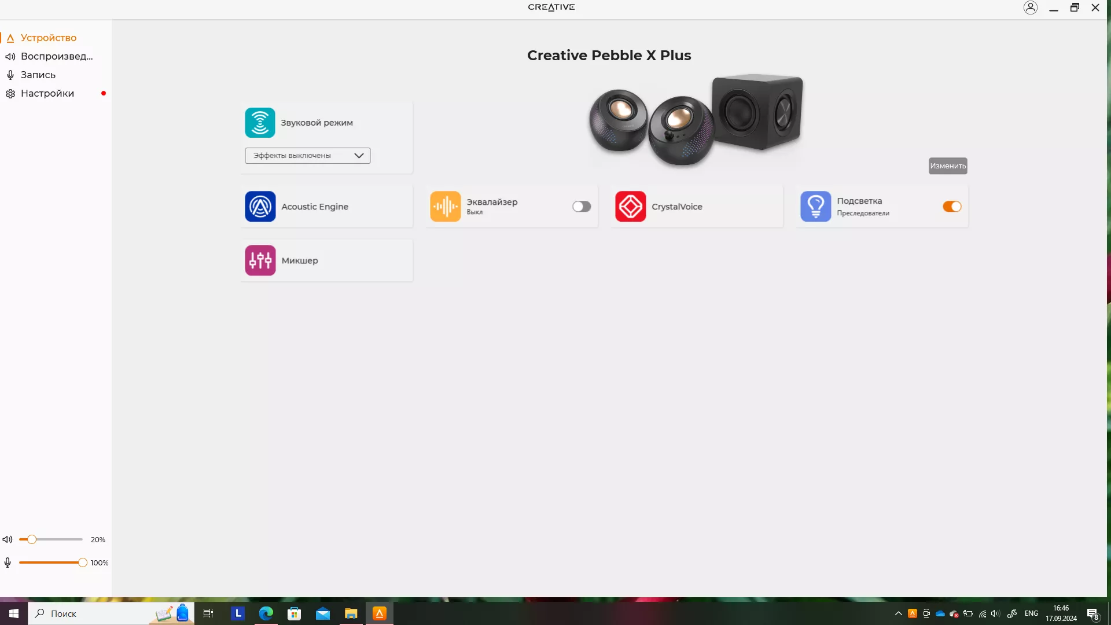This screenshot has width=1111, height=625.
Task: Navigate to Воспроизведение section
Action: pyautogui.click(x=57, y=56)
